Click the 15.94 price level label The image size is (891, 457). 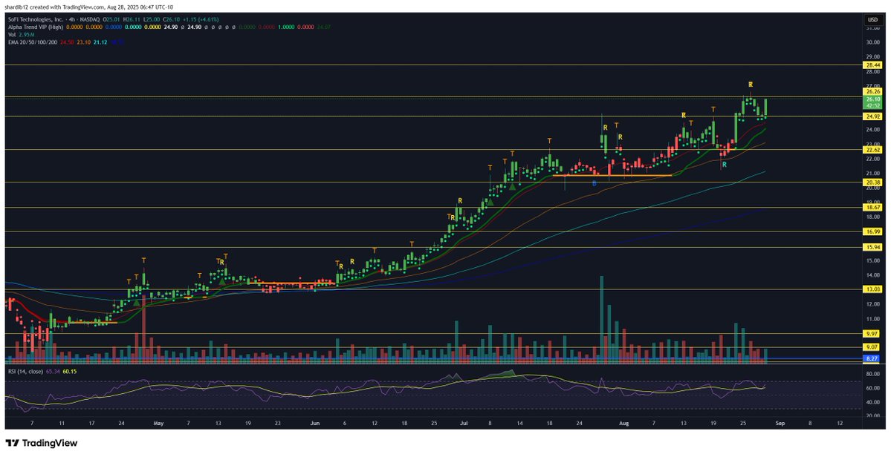click(872, 247)
